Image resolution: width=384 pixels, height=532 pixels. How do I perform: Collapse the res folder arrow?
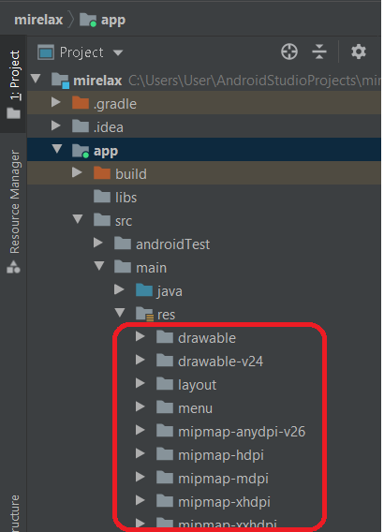point(120,313)
